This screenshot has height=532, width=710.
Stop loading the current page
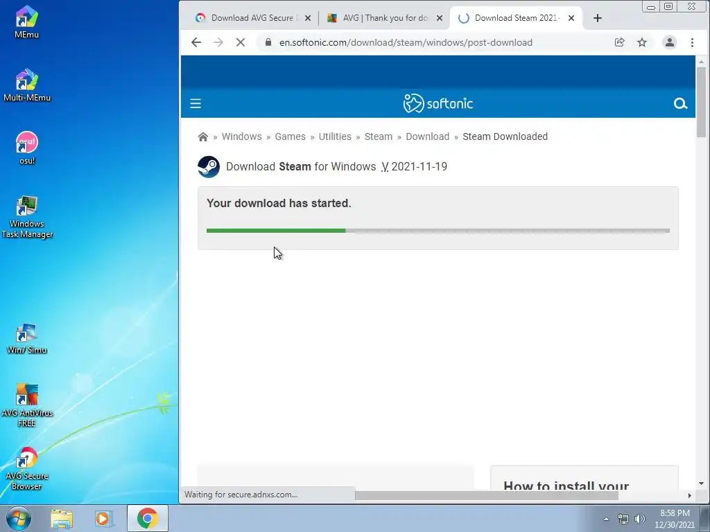(x=241, y=42)
